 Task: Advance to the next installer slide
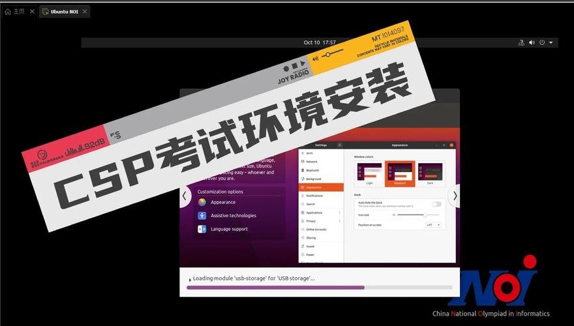pyautogui.click(x=454, y=196)
